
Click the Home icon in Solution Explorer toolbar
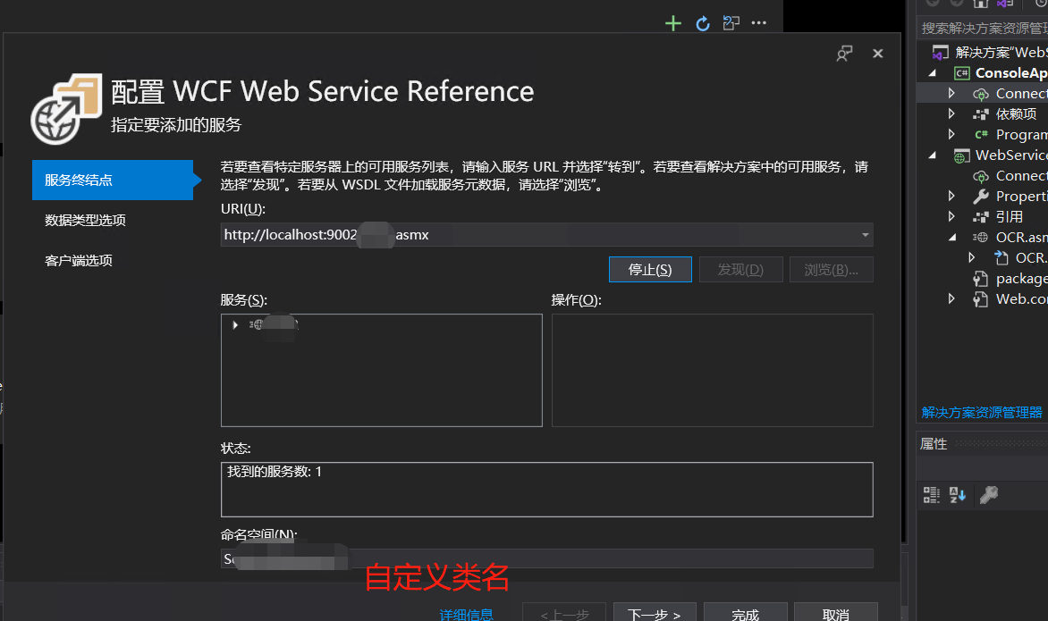[x=981, y=4]
